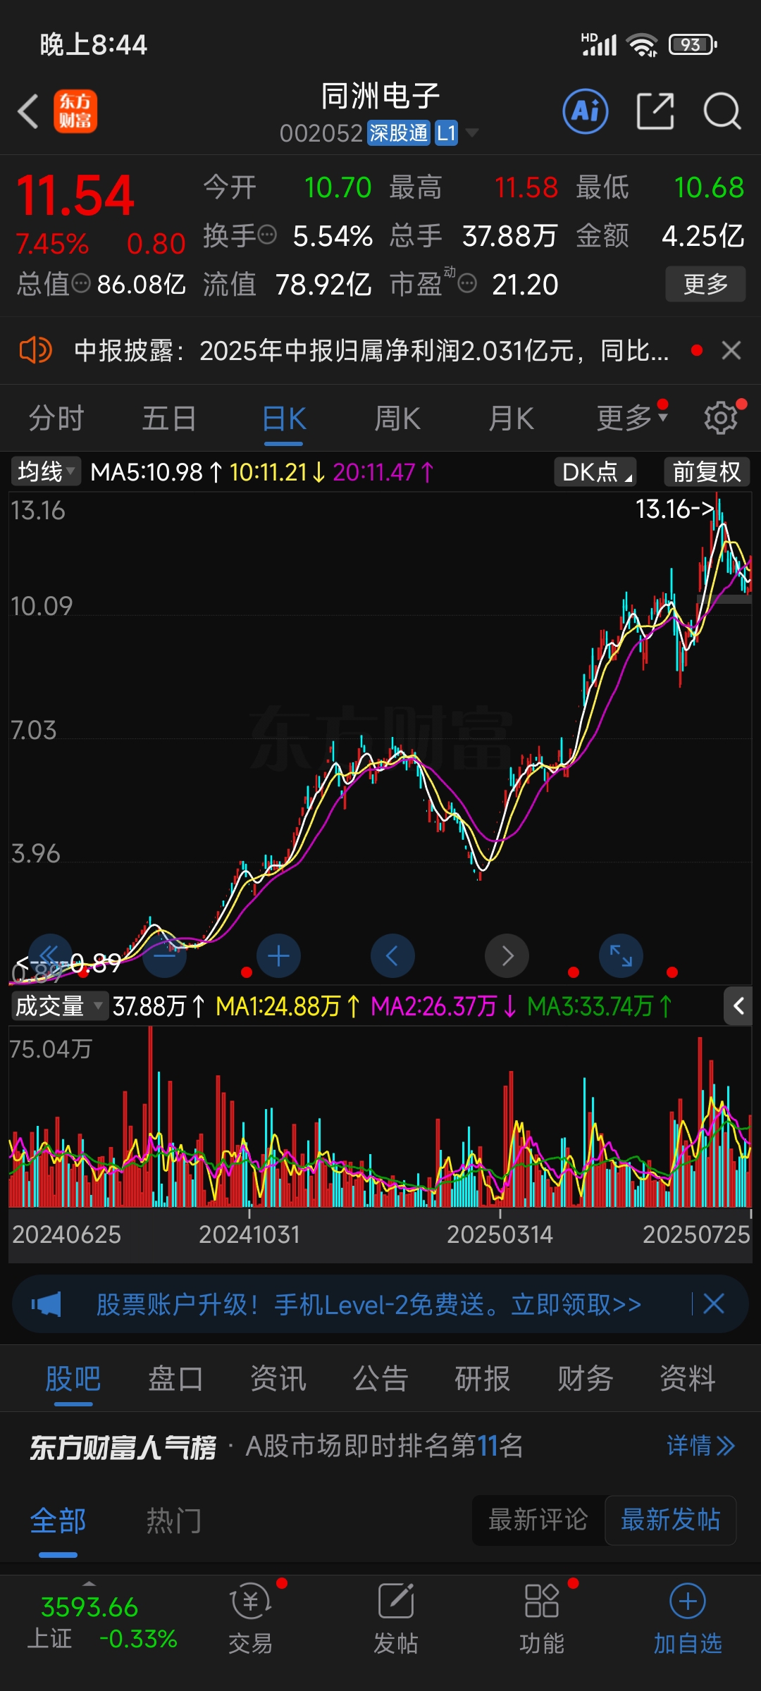Jump to earliest data double-left arrow
The width and height of the screenshot is (761, 1691).
pyautogui.click(x=50, y=955)
